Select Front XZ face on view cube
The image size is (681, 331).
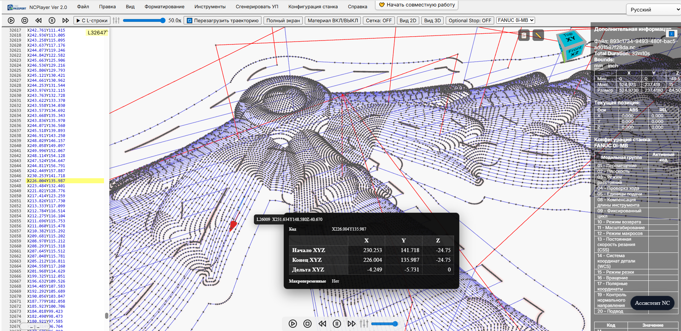tap(575, 52)
